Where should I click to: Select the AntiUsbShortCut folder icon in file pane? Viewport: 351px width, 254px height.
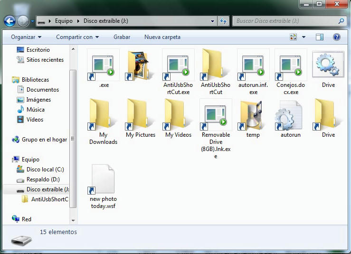216,65
